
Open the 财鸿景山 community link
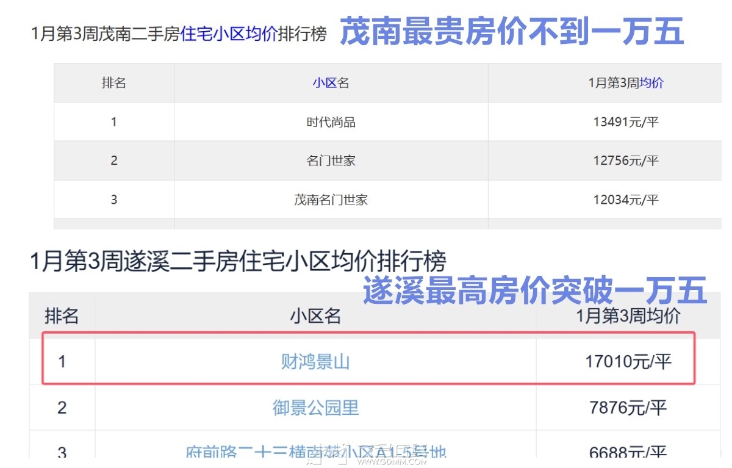315,362
